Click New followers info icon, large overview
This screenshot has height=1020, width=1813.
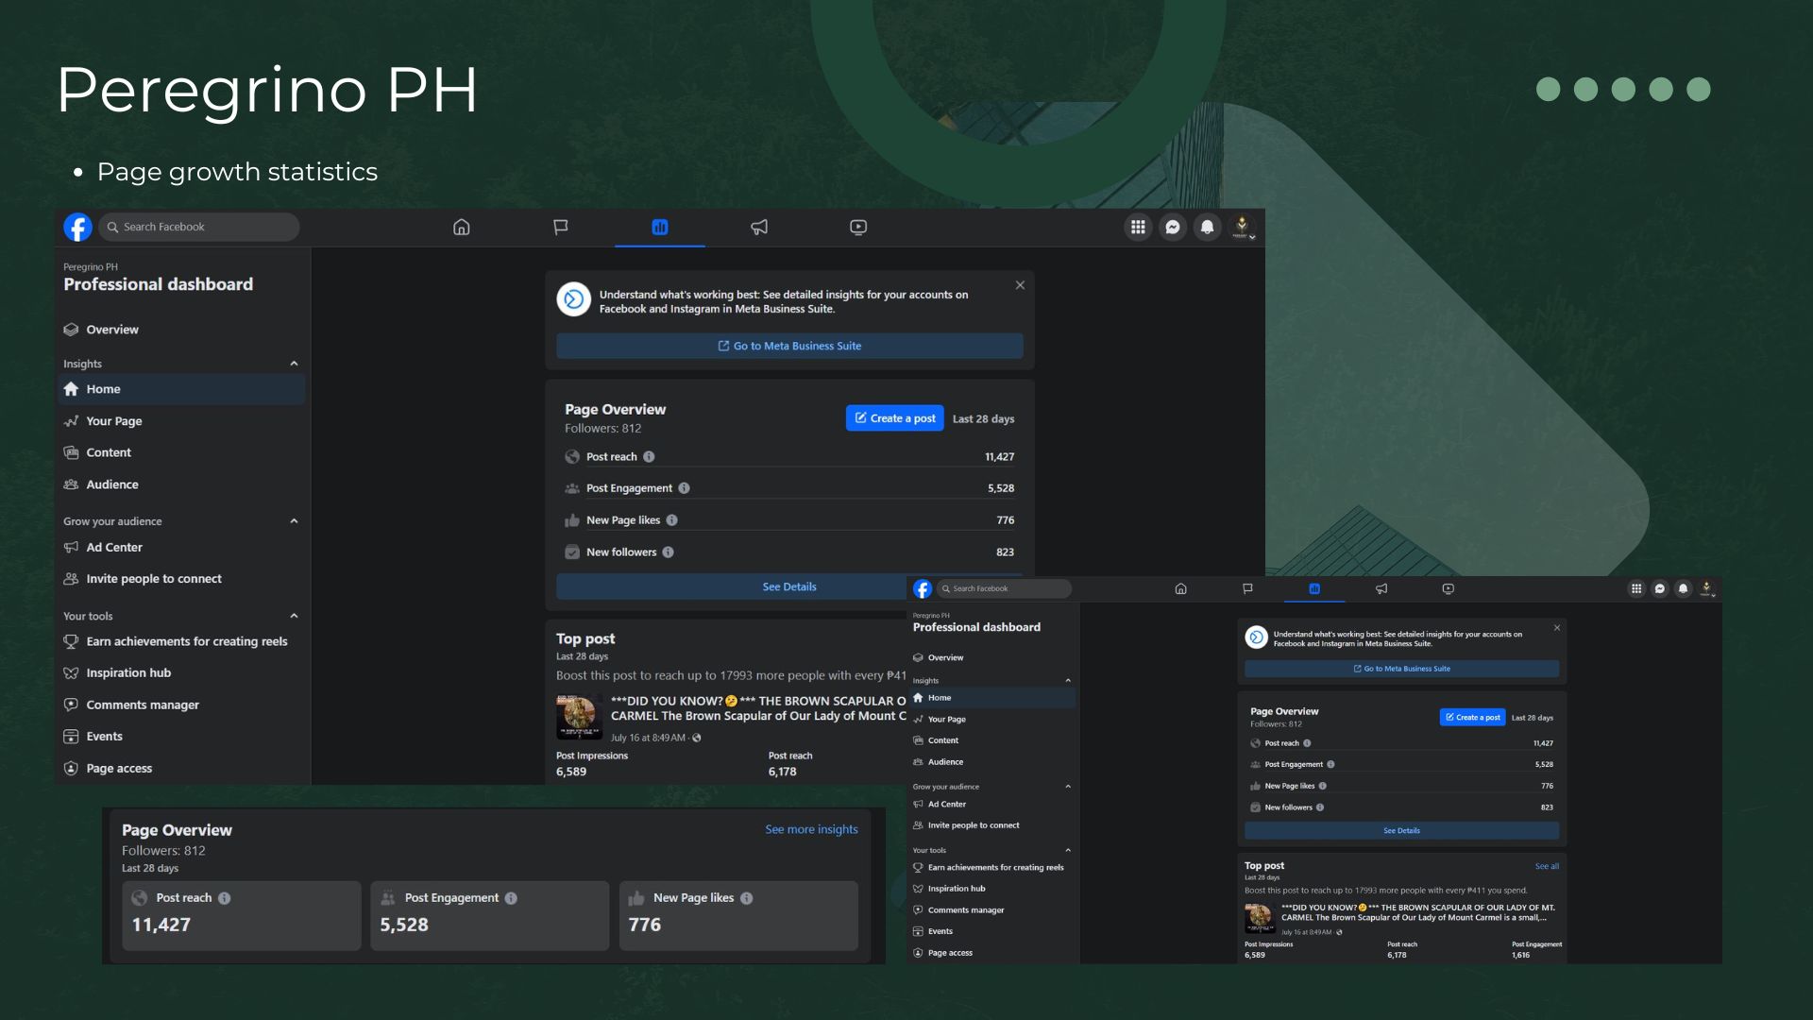[668, 552]
